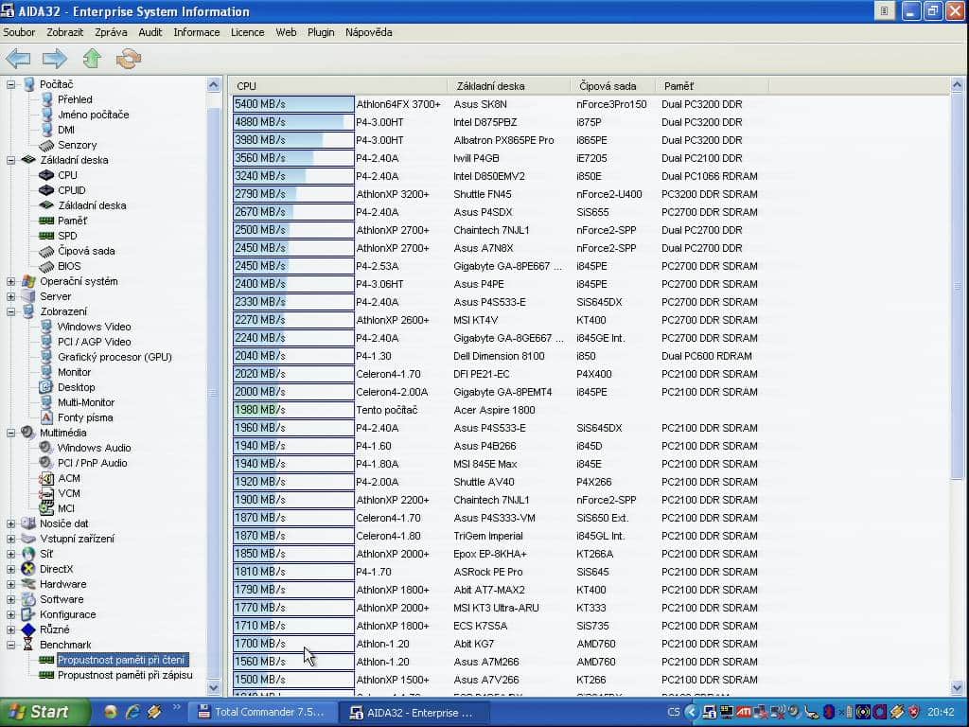
Task: Open the Audit menu
Action: click(x=150, y=32)
